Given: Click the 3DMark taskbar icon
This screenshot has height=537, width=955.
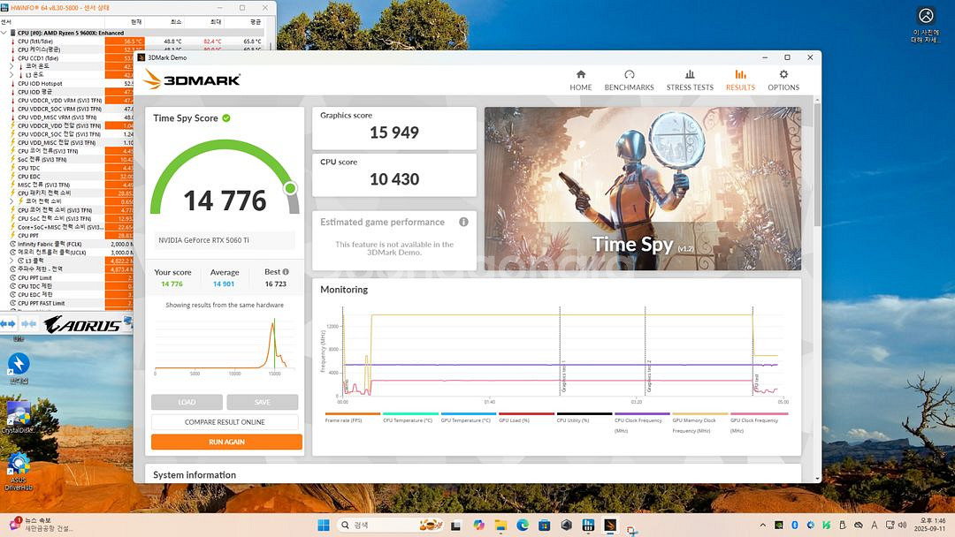Looking at the screenshot, I should (x=610, y=525).
